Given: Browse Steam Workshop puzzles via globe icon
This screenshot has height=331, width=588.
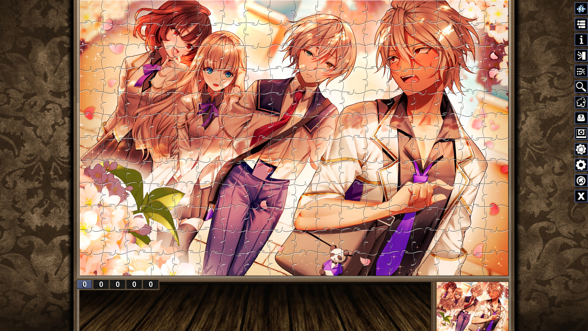Looking at the screenshot, I should [x=581, y=180].
